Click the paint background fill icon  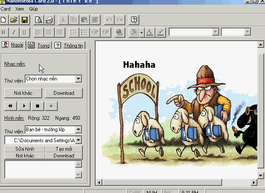tap(134, 32)
